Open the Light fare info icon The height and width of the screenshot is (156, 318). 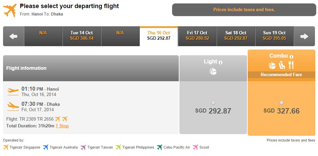[x=221, y=63]
